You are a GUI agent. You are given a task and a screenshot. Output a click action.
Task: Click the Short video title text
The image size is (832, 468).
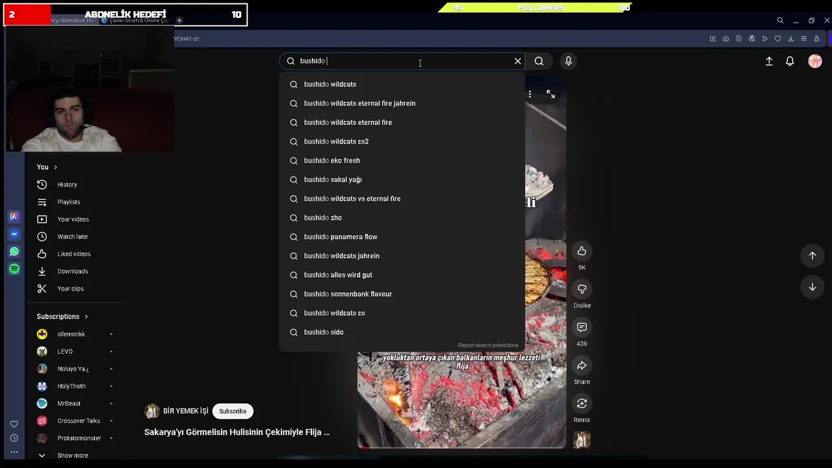237,432
